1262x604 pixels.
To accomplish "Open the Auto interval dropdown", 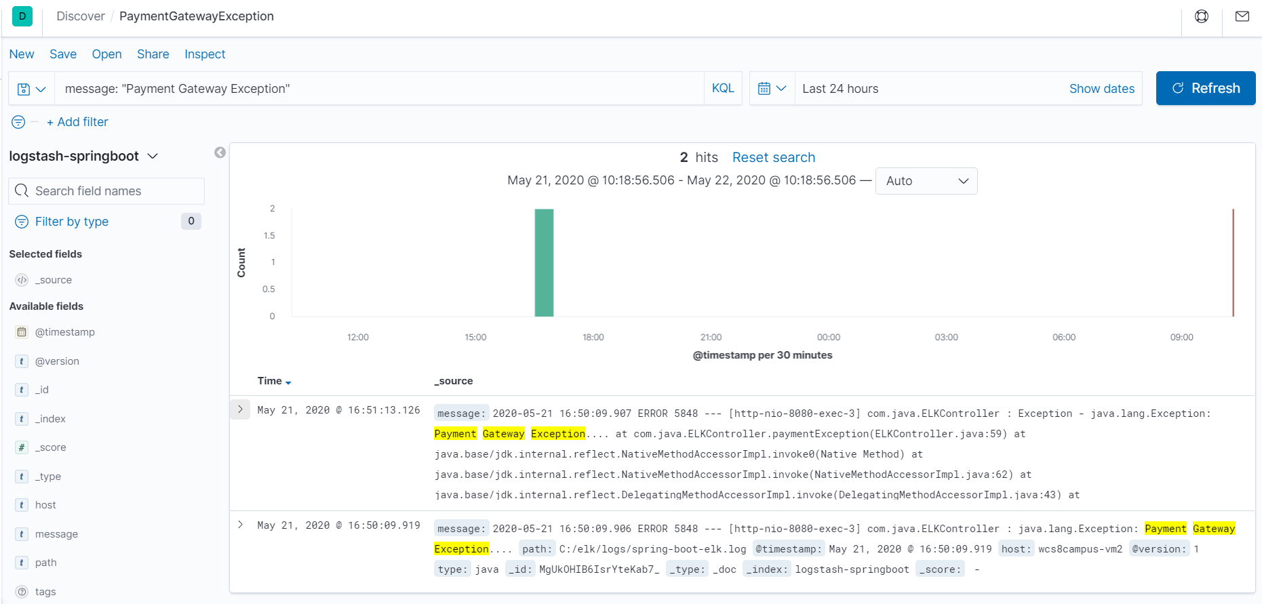I will click(926, 181).
